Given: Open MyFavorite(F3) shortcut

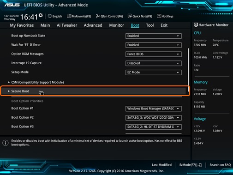Looking at the screenshot, I should pyautogui.click(x=79, y=16).
